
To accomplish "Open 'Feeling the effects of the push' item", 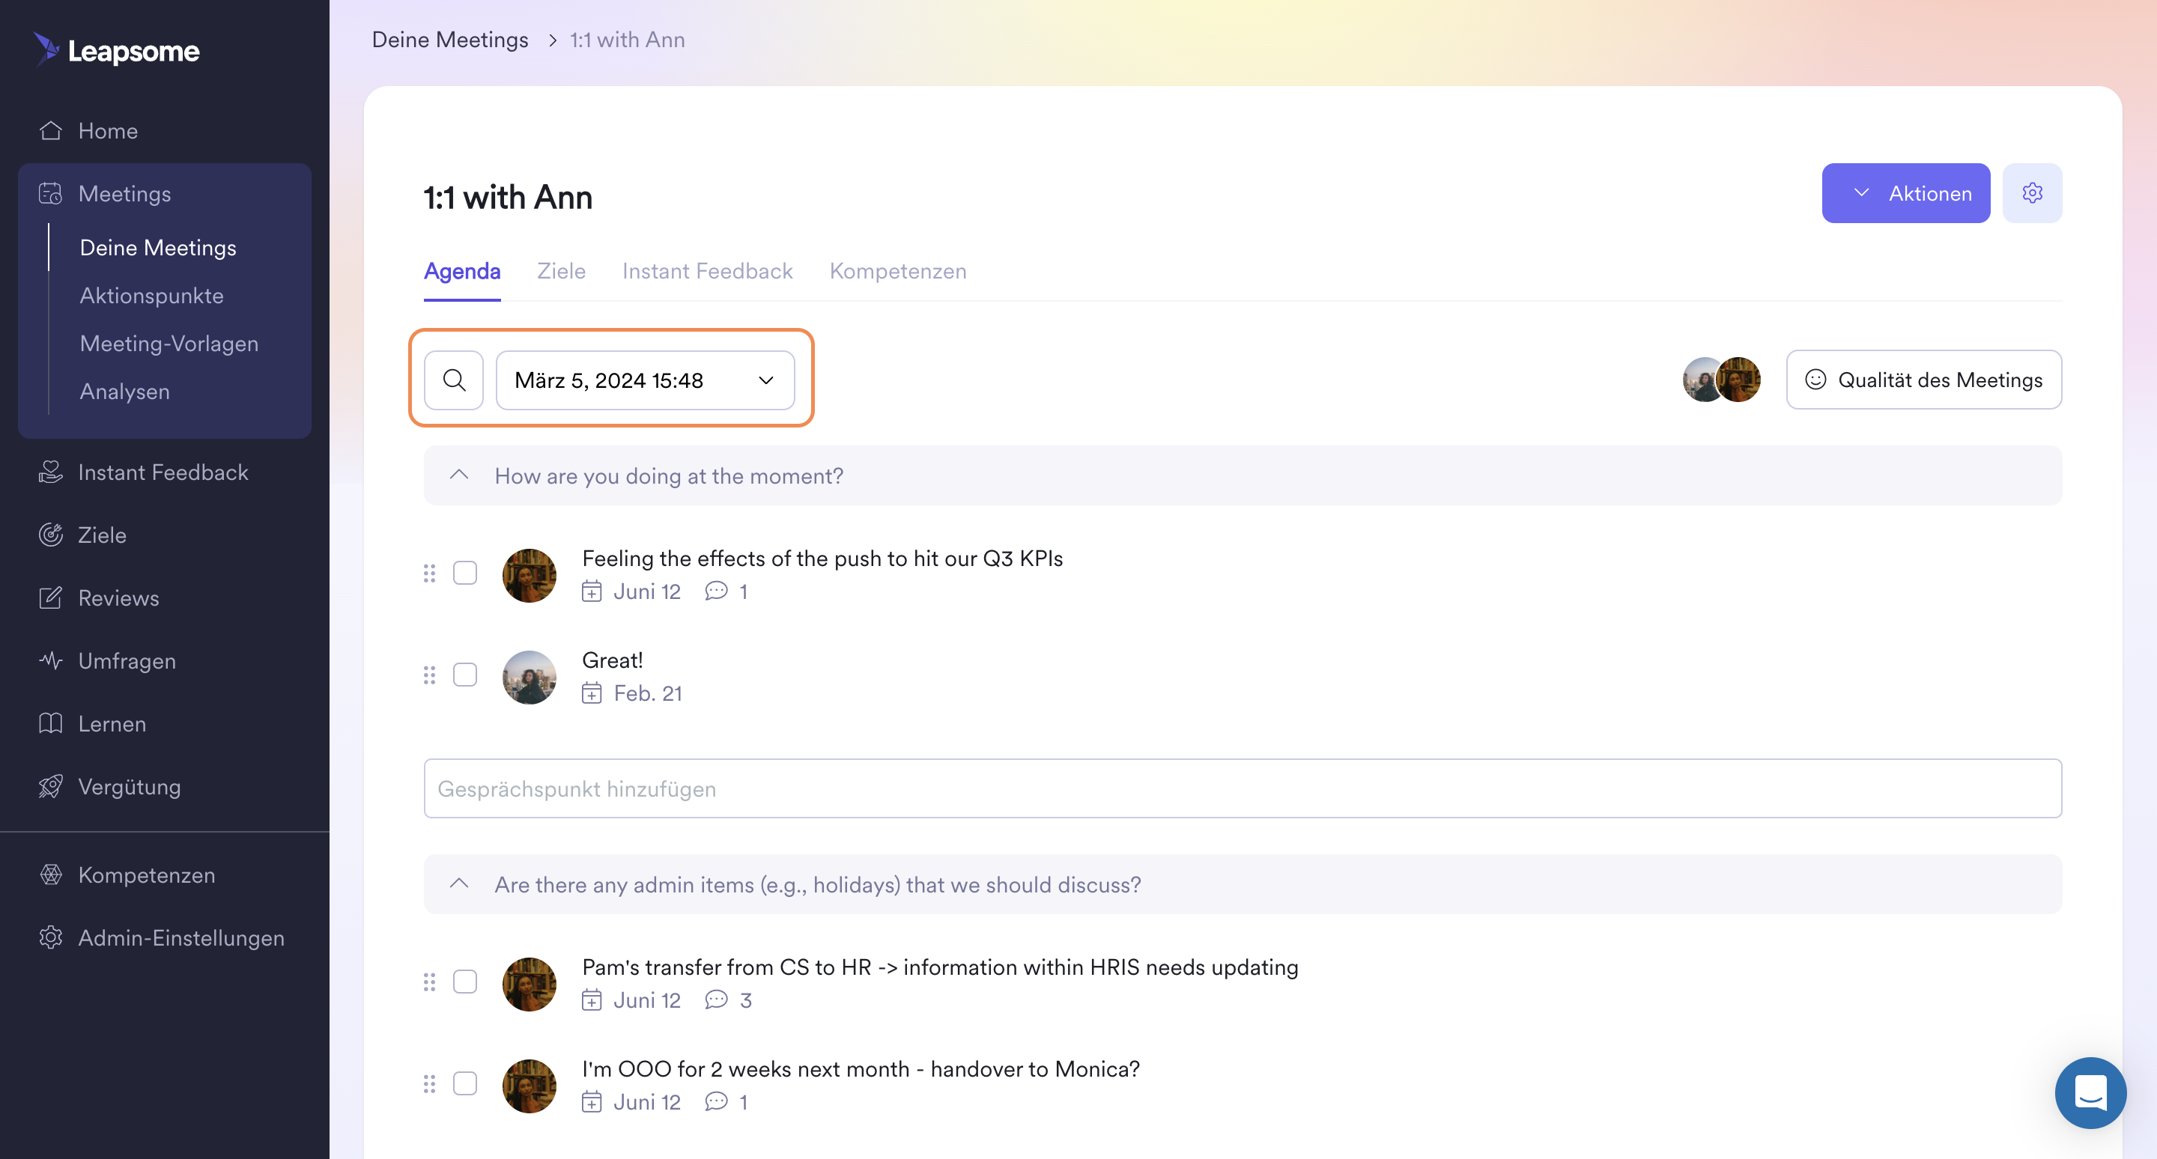I will [822, 558].
